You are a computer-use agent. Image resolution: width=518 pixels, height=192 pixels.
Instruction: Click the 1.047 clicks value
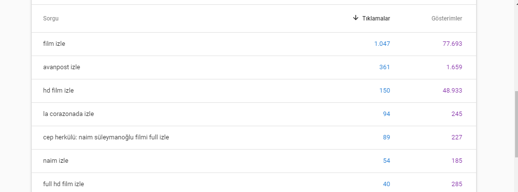tap(382, 44)
